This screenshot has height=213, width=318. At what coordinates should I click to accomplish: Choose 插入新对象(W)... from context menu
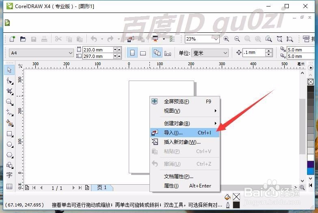point(185,142)
